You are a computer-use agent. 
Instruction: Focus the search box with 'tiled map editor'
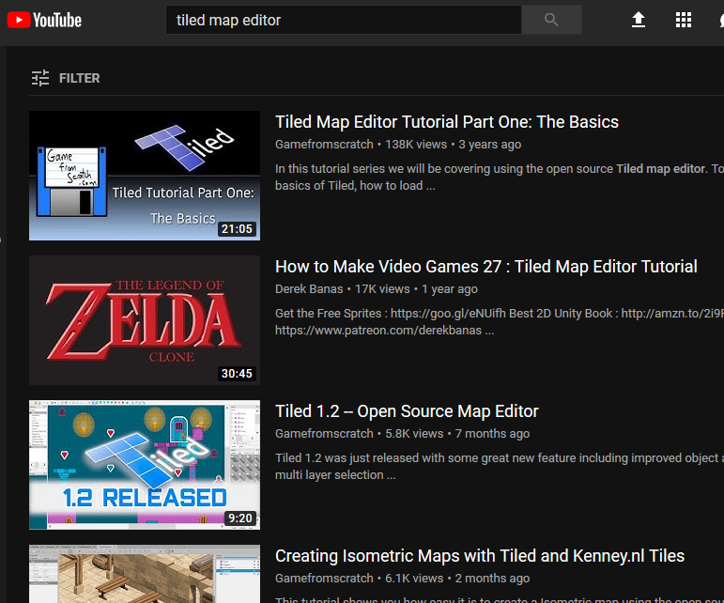344,20
